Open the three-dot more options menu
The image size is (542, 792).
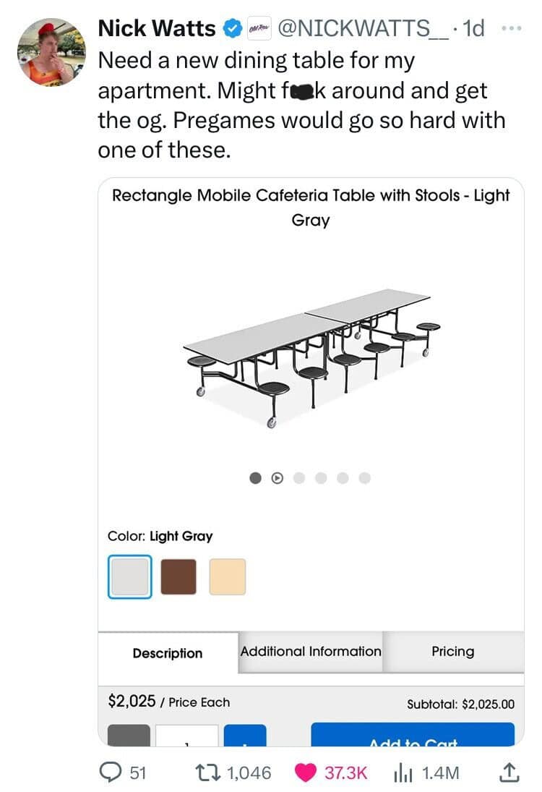[511, 28]
